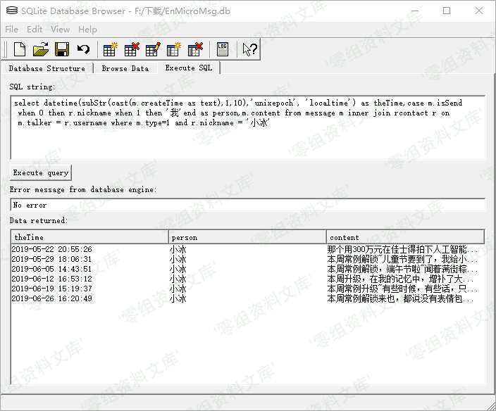Image resolution: width=496 pixels, height=411 pixels.
Task: Click the Delete Index toolbar icon
Action: pos(195,49)
